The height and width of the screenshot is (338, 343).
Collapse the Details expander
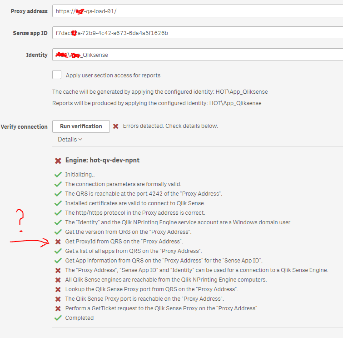pyautogui.click(x=70, y=140)
